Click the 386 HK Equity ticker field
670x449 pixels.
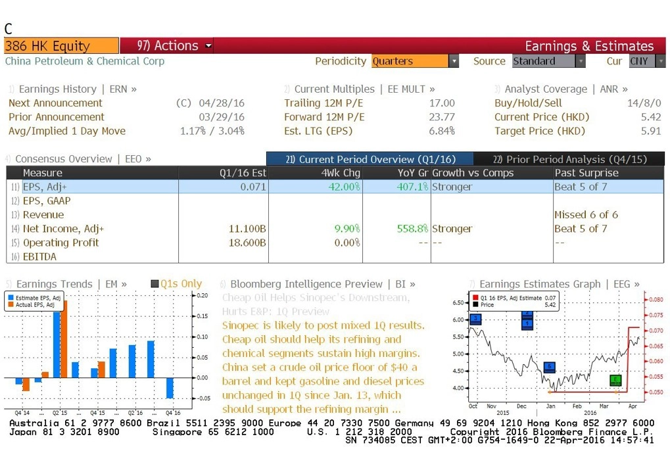[x=61, y=46]
